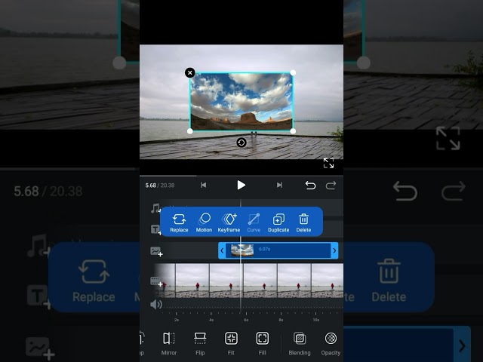Click the left trim handle of overlay clip
The image size is (483, 362).
[222, 250]
